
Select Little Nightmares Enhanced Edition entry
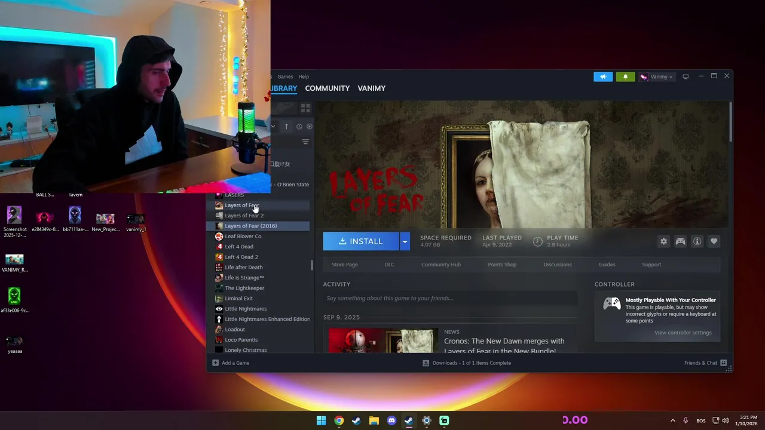(x=267, y=319)
